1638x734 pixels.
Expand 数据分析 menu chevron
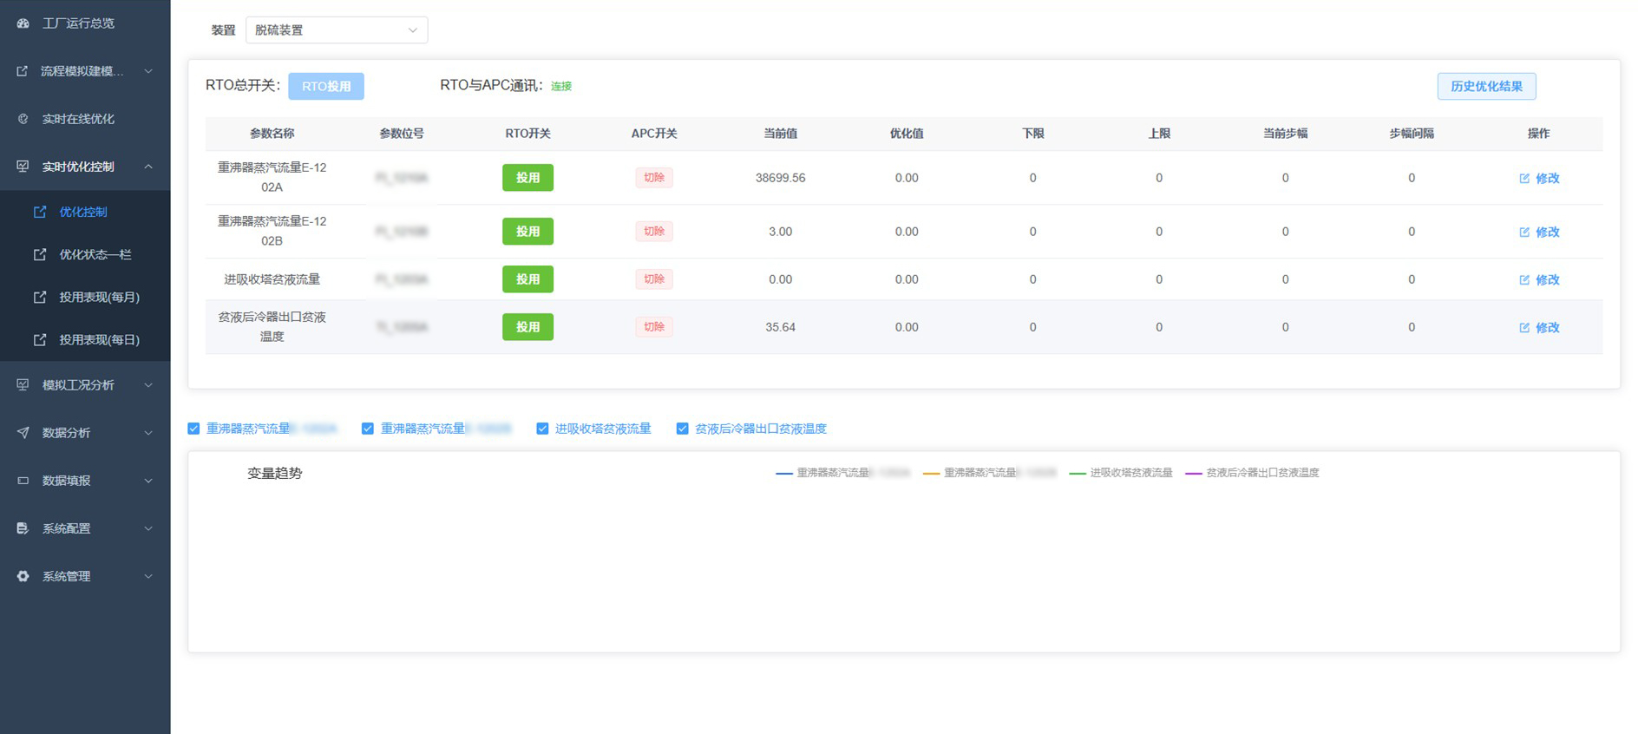(148, 433)
